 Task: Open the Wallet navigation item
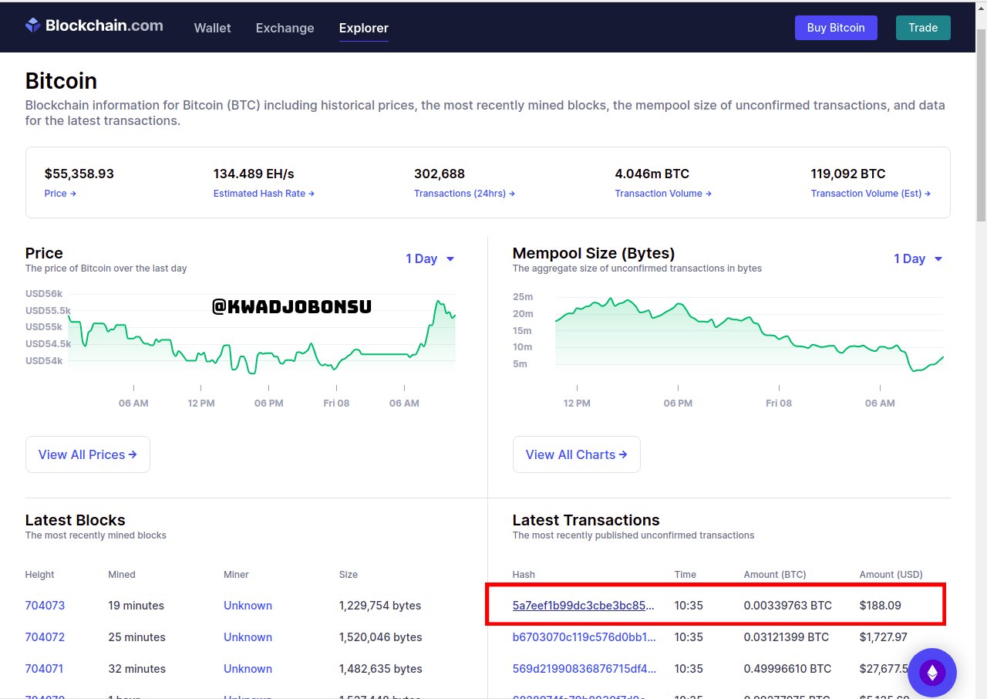[x=213, y=28]
